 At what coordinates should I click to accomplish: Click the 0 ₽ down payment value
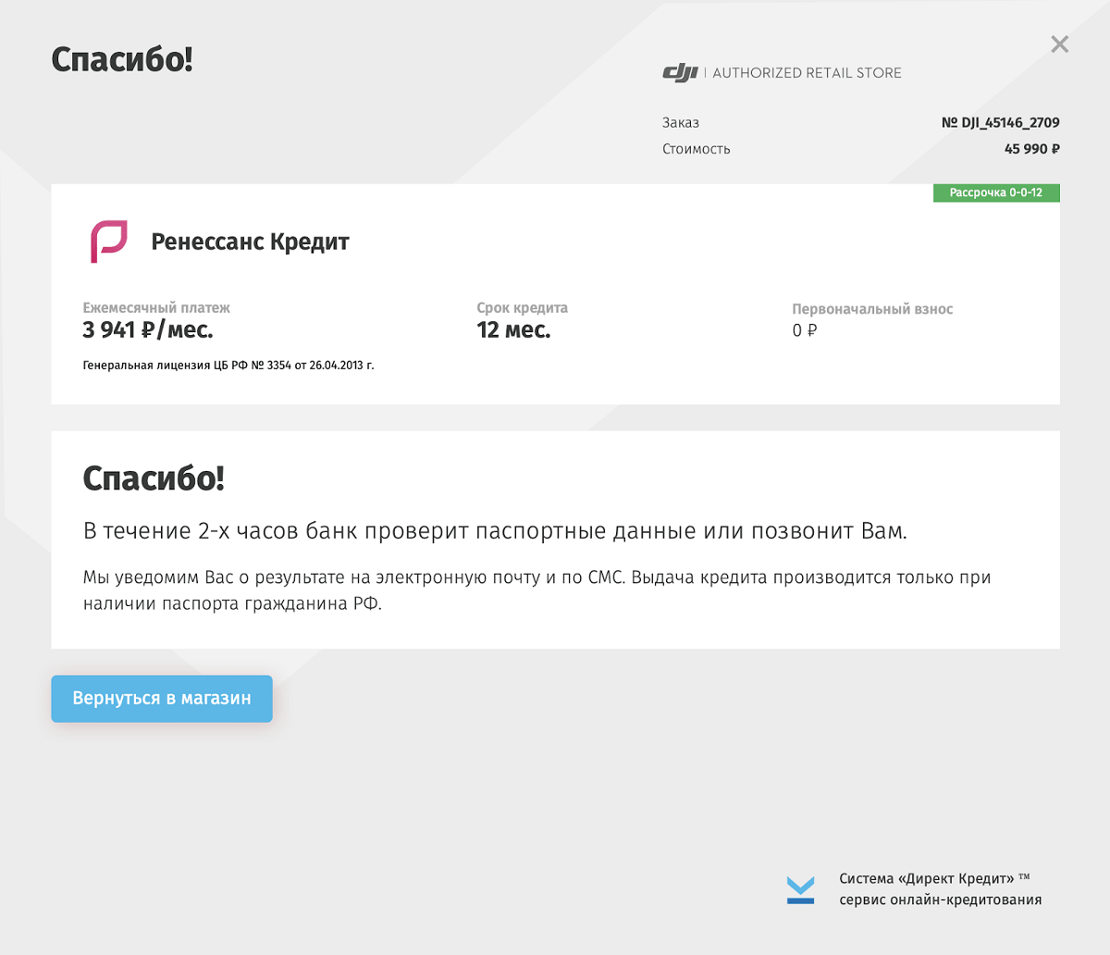pyautogui.click(x=805, y=330)
